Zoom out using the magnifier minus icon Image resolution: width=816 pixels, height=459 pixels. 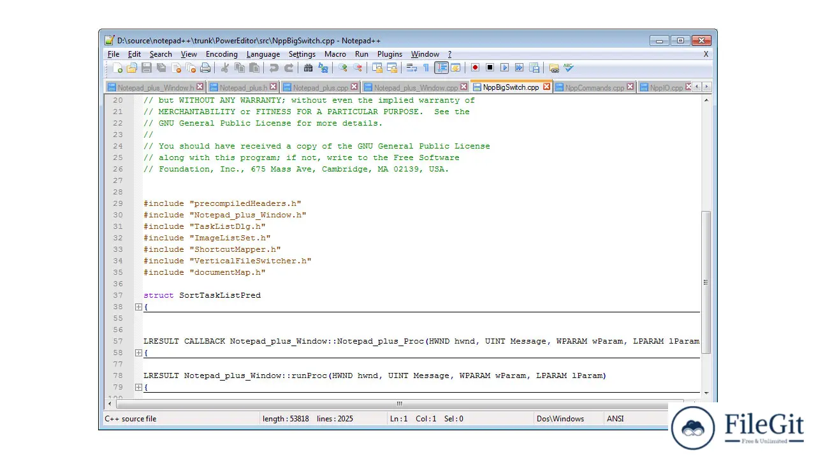tap(358, 68)
